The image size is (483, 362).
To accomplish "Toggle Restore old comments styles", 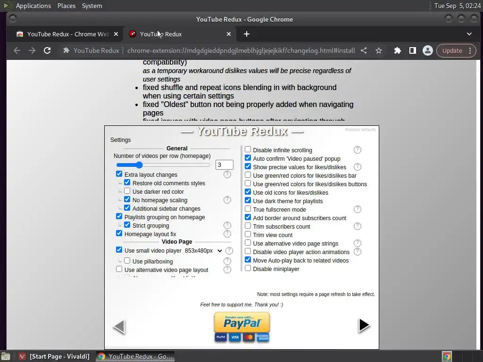I will click(x=127, y=182).
